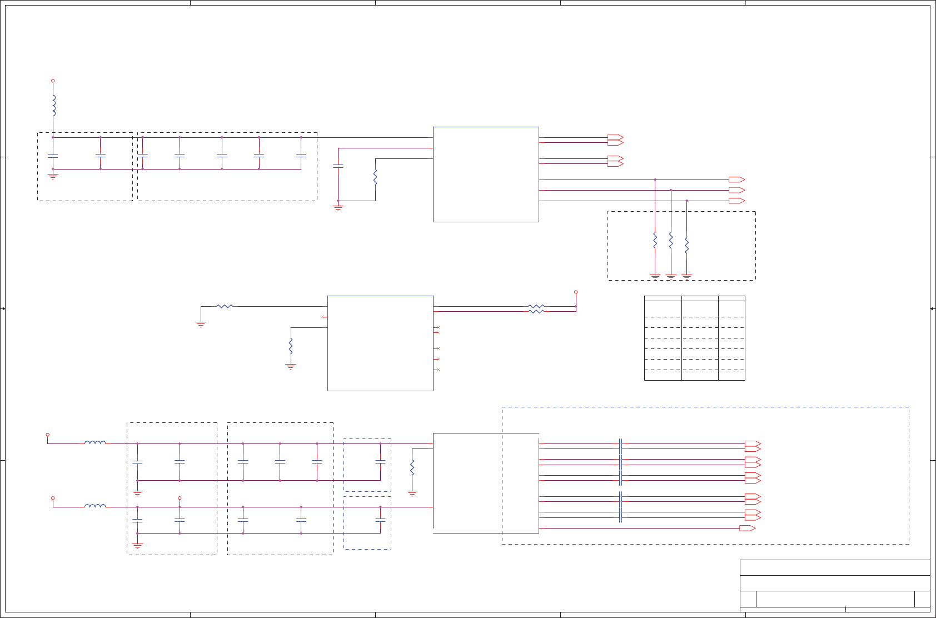
Task: Select the no-connect X mark on the middle IC's left side
Action: point(323,317)
